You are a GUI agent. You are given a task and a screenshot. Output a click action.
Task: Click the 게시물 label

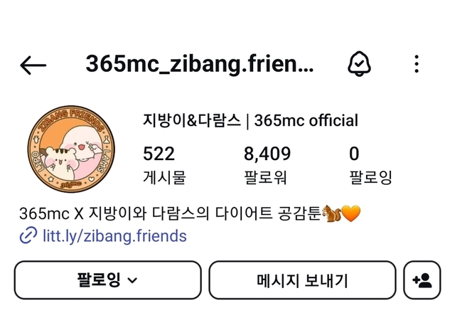tap(164, 177)
